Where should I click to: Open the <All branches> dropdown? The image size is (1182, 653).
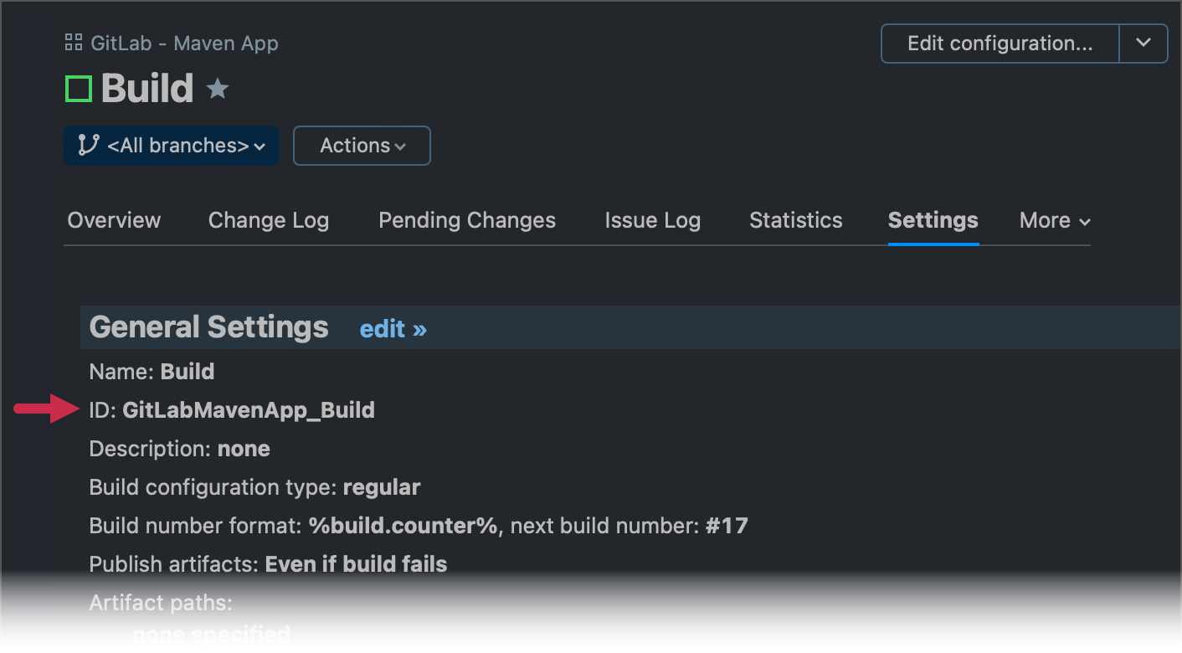171,145
